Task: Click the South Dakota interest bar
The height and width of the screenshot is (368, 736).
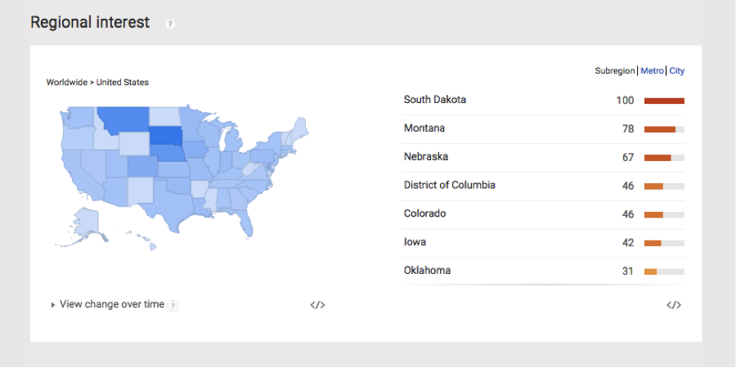Action: click(x=664, y=101)
